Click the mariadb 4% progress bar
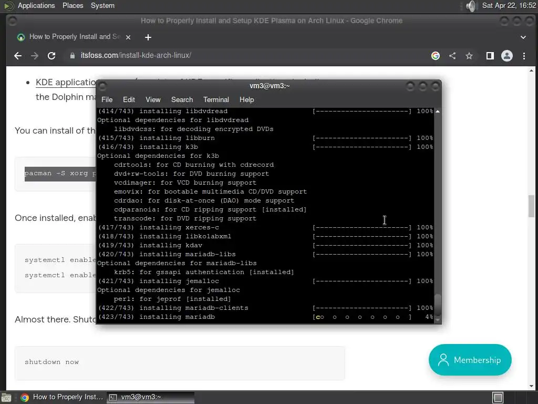The width and height of the screenshot is (538, 404). click(362, 317)
